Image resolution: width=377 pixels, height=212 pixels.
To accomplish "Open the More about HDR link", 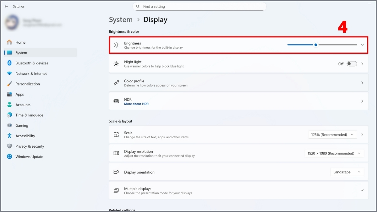I will coord(136,104).
